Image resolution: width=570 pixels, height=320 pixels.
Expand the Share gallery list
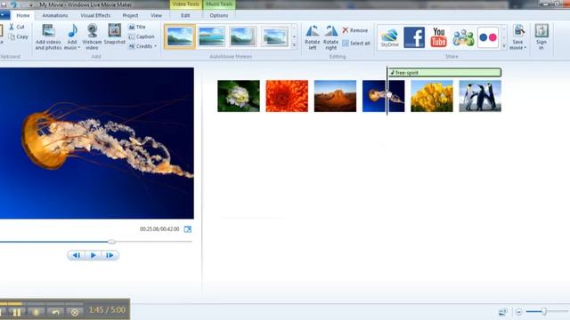click(504, 45)
